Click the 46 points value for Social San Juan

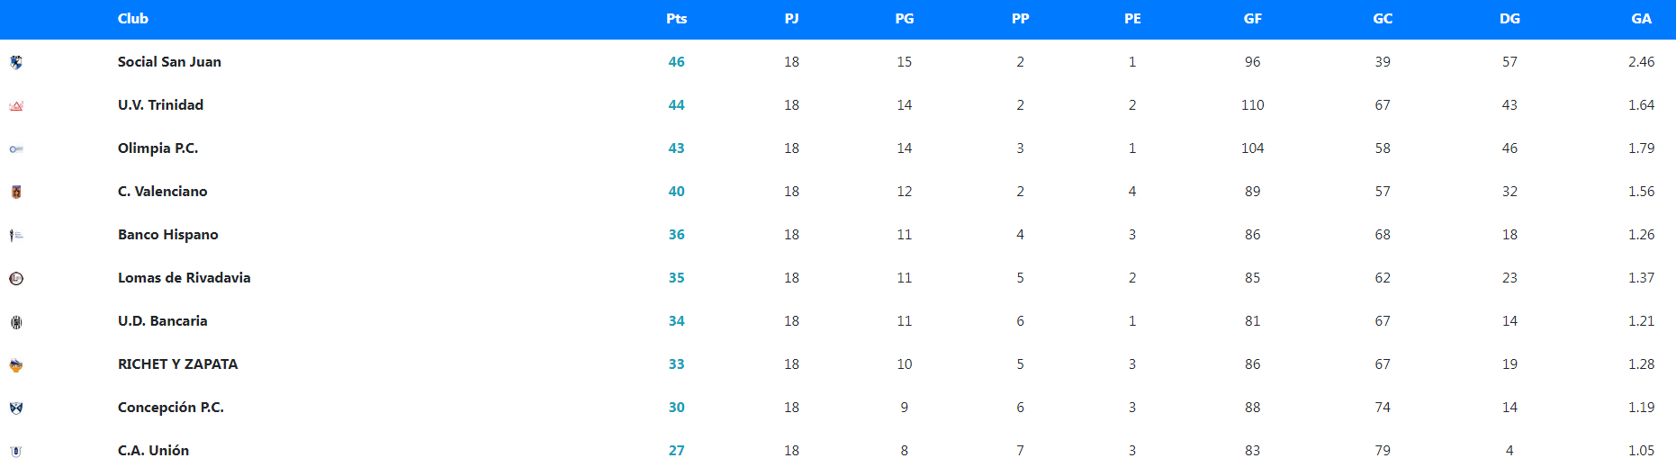pos(676,62)
